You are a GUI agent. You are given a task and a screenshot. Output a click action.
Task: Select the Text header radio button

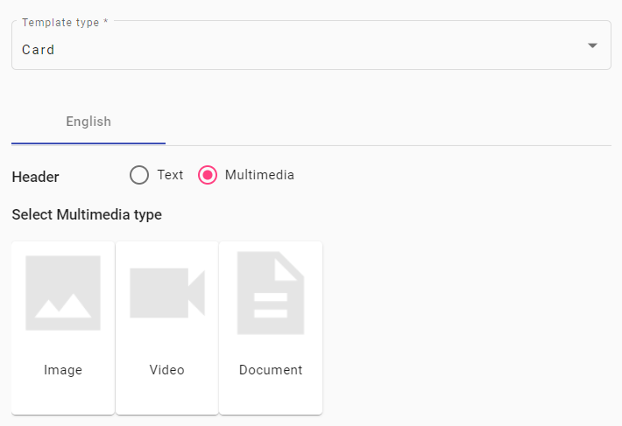139,175
